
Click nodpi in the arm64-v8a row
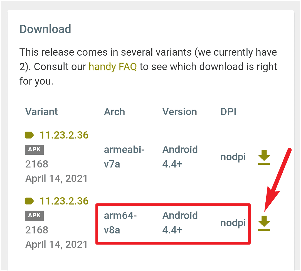pos(233,223)
